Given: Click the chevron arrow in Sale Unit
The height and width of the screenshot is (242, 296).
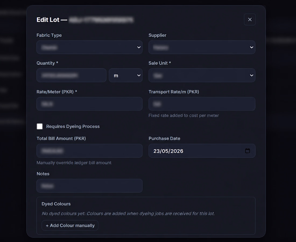Looking at the screenshot, I should (251, 75).
